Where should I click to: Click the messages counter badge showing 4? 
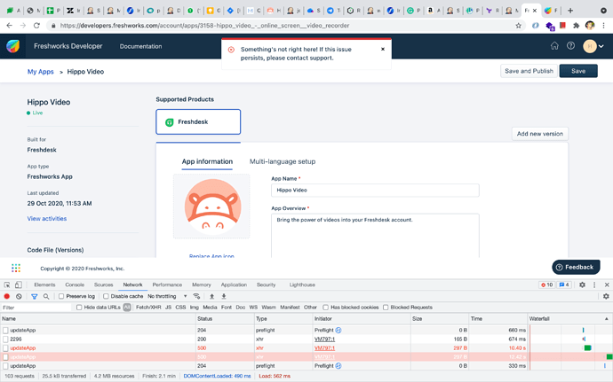coord(564,285)
